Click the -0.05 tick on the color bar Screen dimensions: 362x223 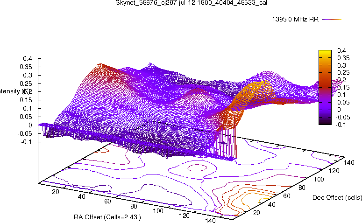point(342,117)
